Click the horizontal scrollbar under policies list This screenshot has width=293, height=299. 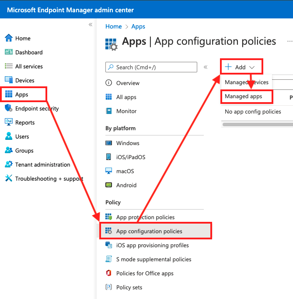[258, 125]
